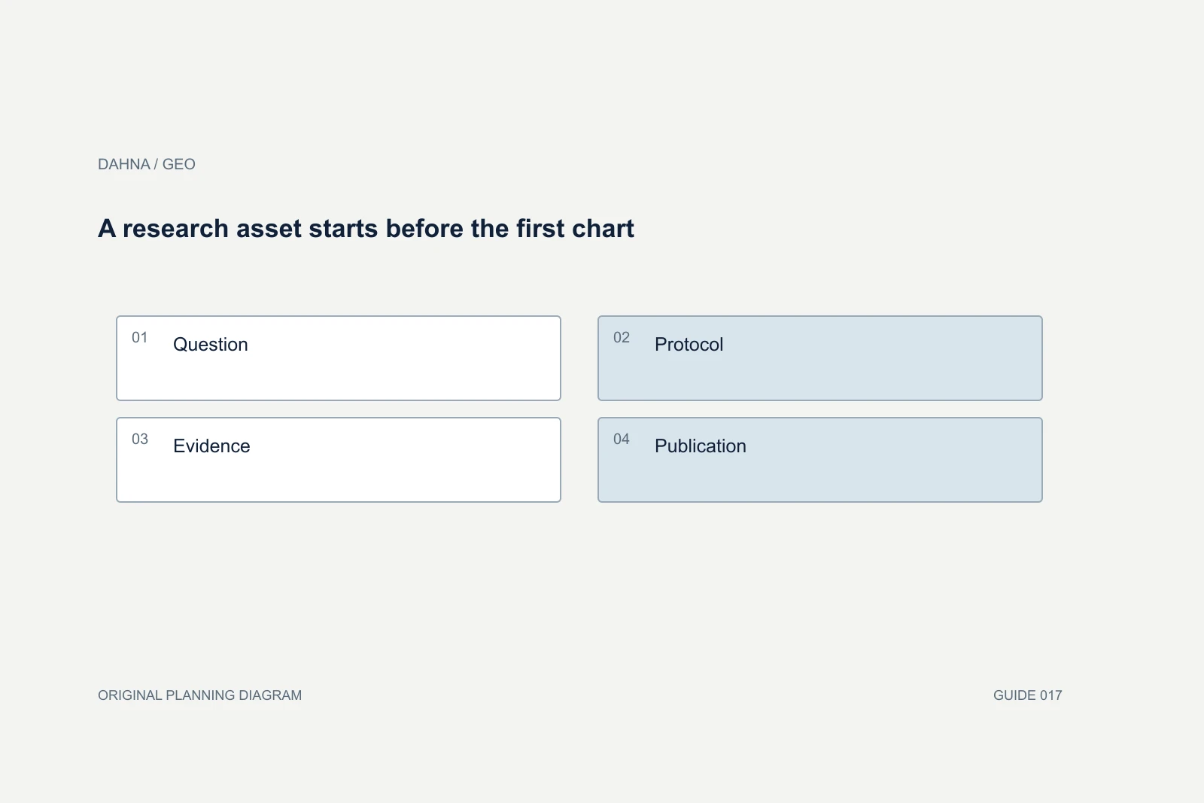Viewport: 1204px width, 803px height.
Task: Click the GUIDE 017 footer label
Action: pyautogui.click(x=1028, y=695)
